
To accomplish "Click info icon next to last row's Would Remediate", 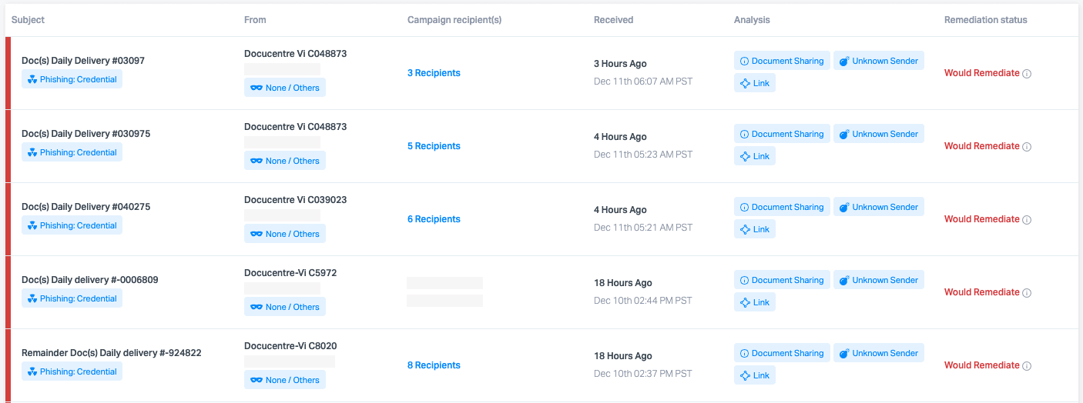I will [x=1027, y=366].
